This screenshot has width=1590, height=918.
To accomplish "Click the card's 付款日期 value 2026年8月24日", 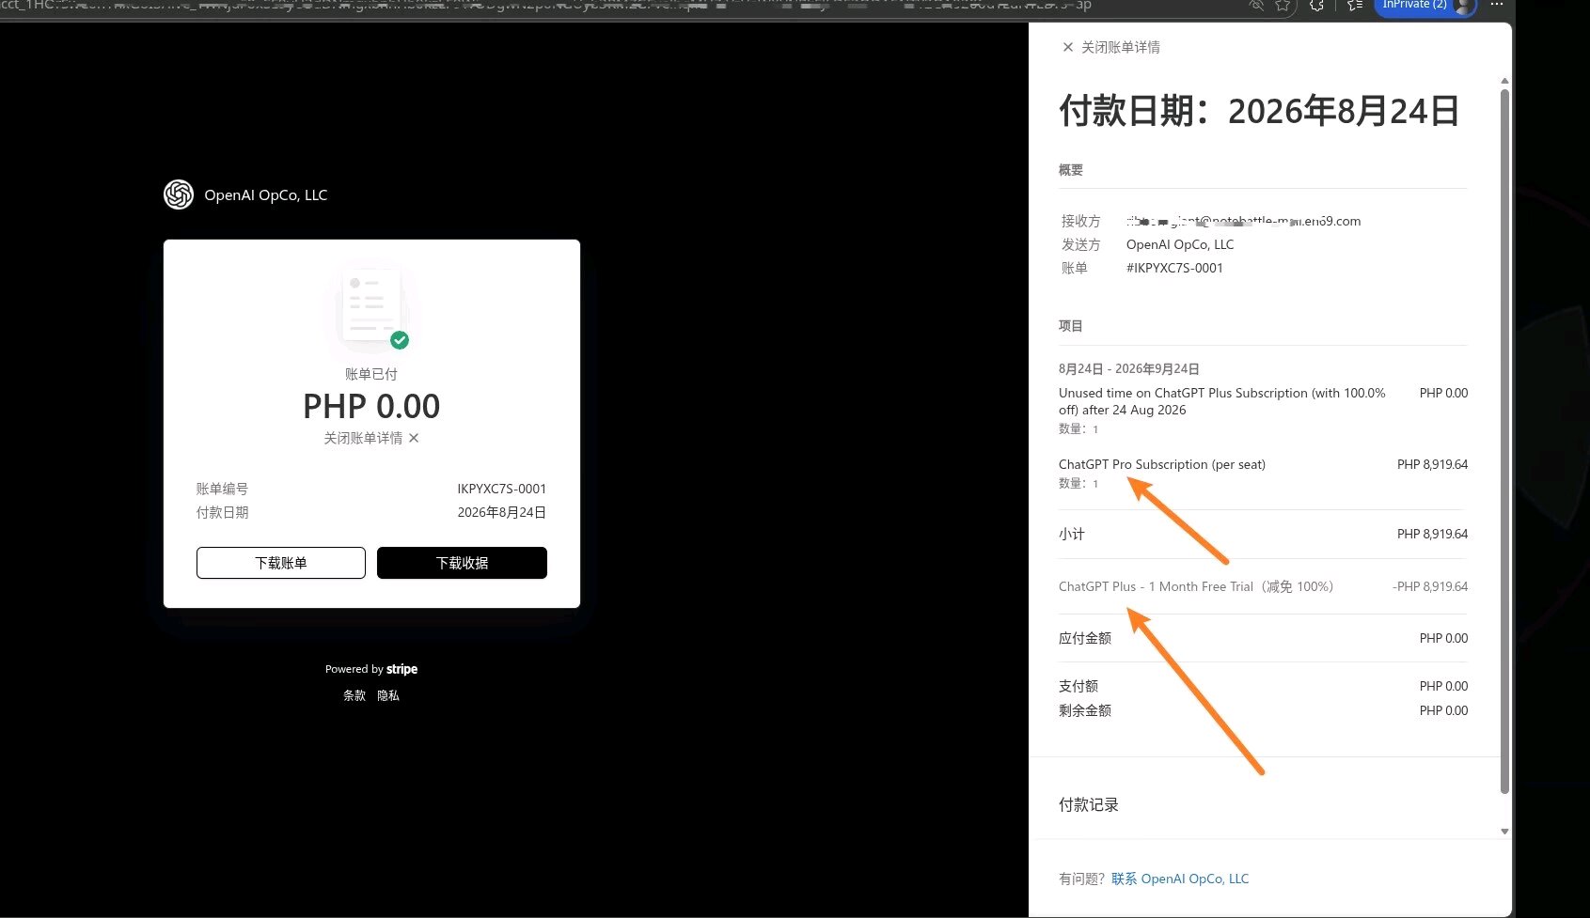I will [502, 512].
